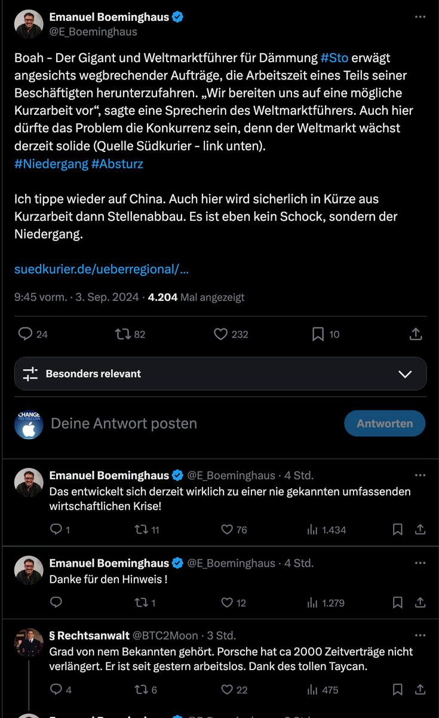Click the 'Antworten' button
Screen dimensions: 439x718
(385, 424)
